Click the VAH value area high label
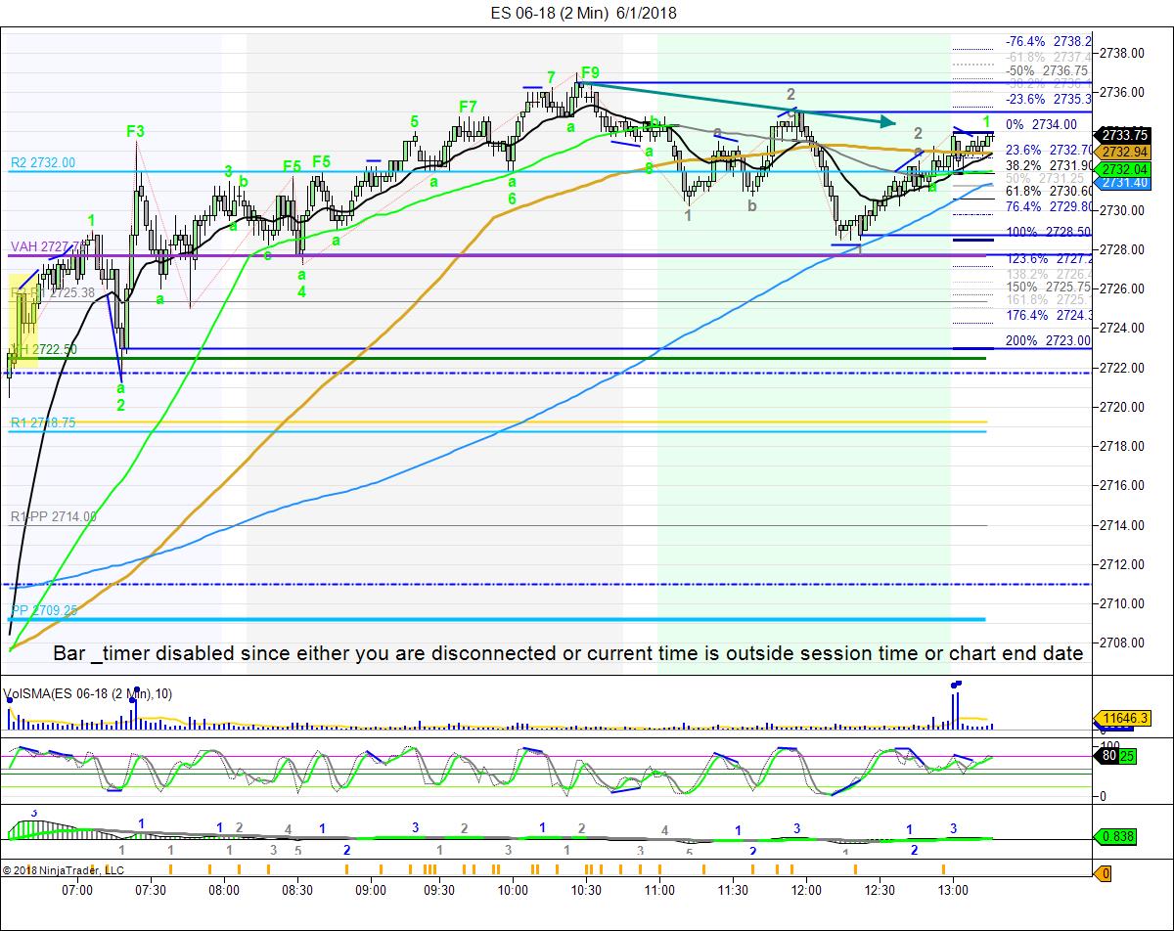The image size is (1174, 931). [49, 246]
